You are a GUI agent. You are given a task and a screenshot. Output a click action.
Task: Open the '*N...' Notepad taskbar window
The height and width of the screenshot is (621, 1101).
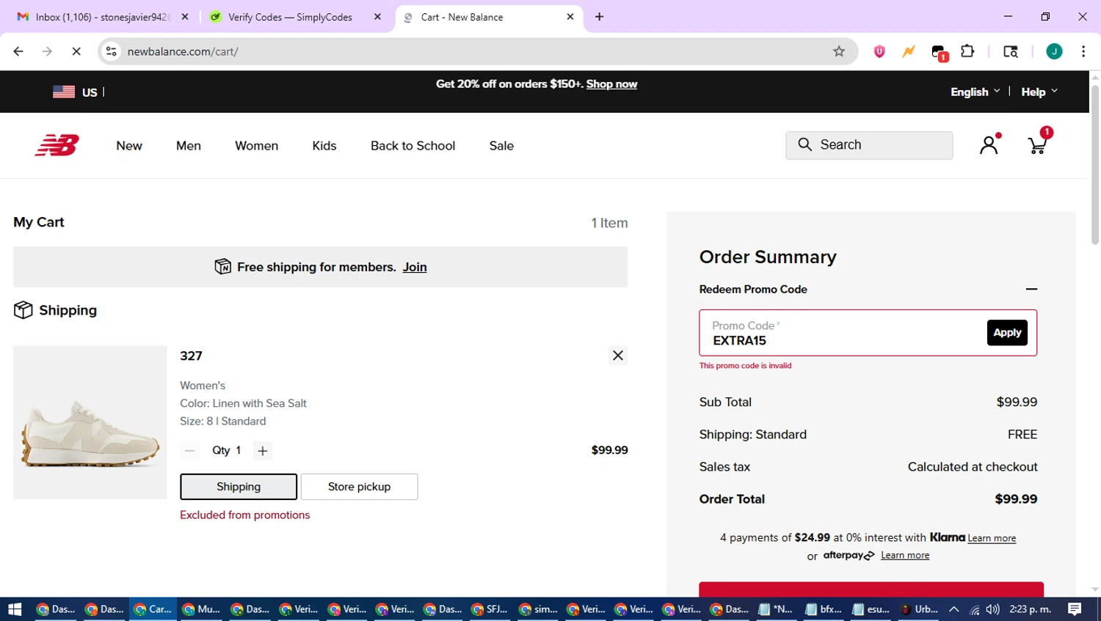[776, 609]
